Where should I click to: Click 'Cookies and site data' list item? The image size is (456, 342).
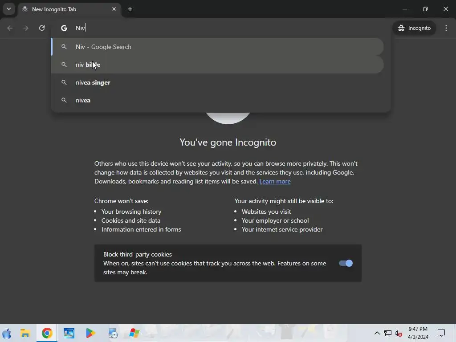pyautogui.click(x=130, y=220)
